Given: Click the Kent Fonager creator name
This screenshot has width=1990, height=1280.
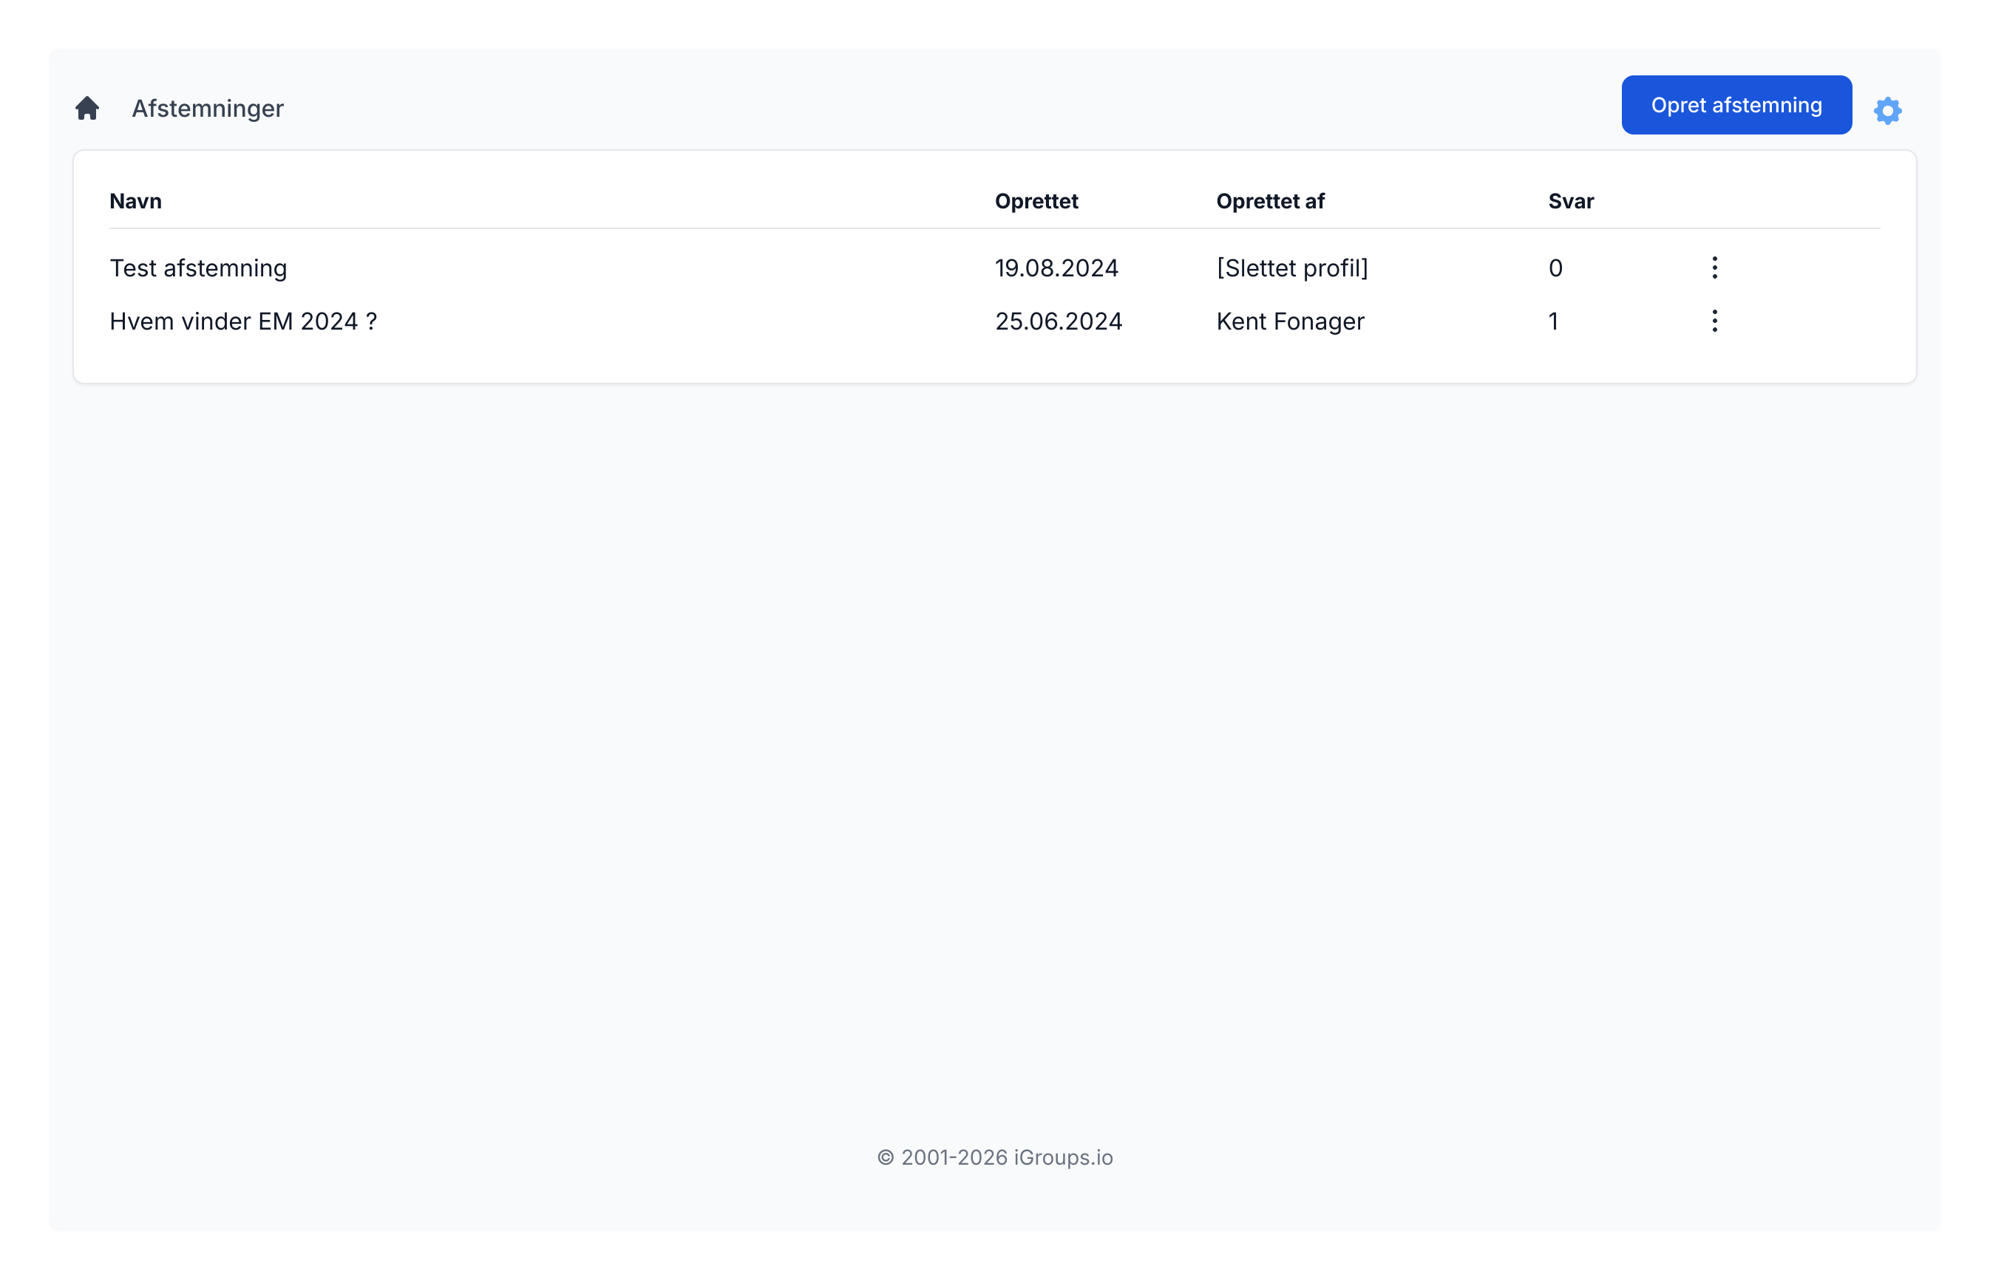Looking at the screenshot, I should [1290, 321].
